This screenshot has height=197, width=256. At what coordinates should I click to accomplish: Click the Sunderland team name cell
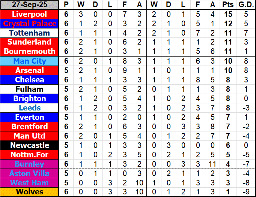pos(30,42)
